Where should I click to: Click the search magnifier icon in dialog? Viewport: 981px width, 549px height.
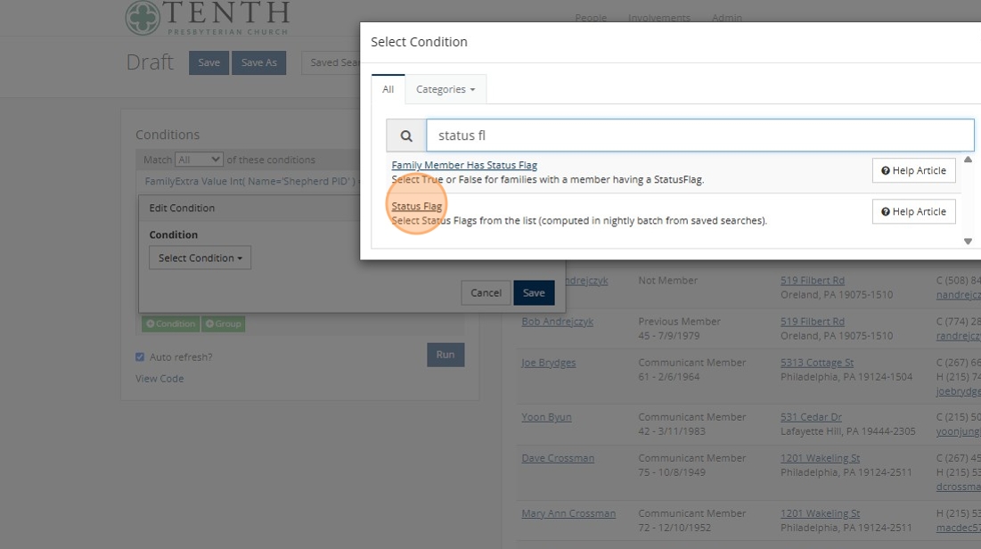click(x=406, y=135)
